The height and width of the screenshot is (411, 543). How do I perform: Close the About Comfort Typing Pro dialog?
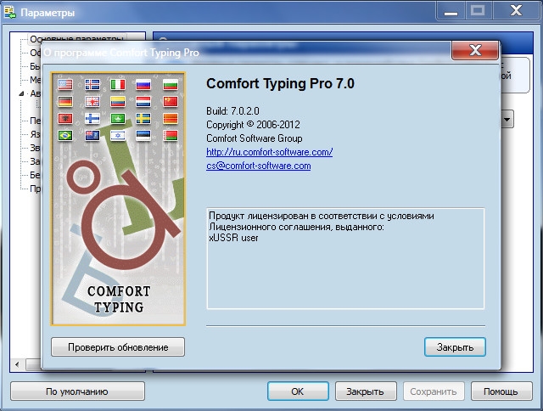[x=475, y=51]
